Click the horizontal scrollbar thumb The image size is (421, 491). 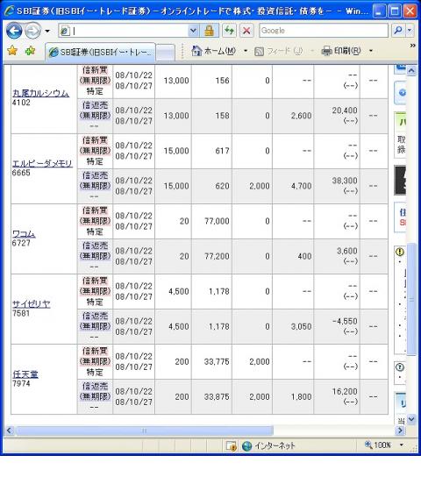(x=145, y=431)
